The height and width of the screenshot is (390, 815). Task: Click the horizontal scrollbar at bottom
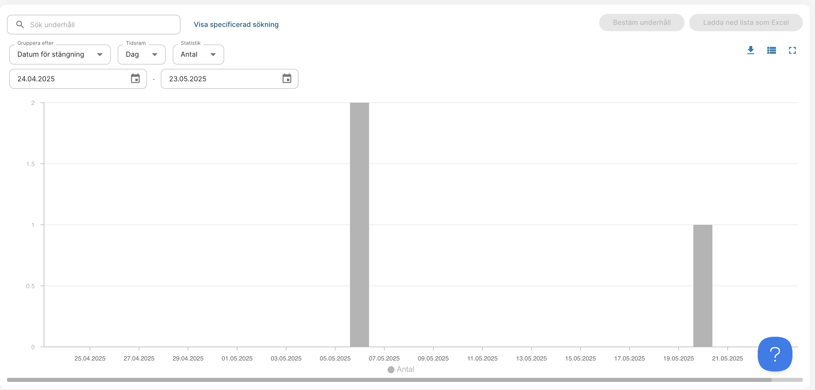(389, 380)
